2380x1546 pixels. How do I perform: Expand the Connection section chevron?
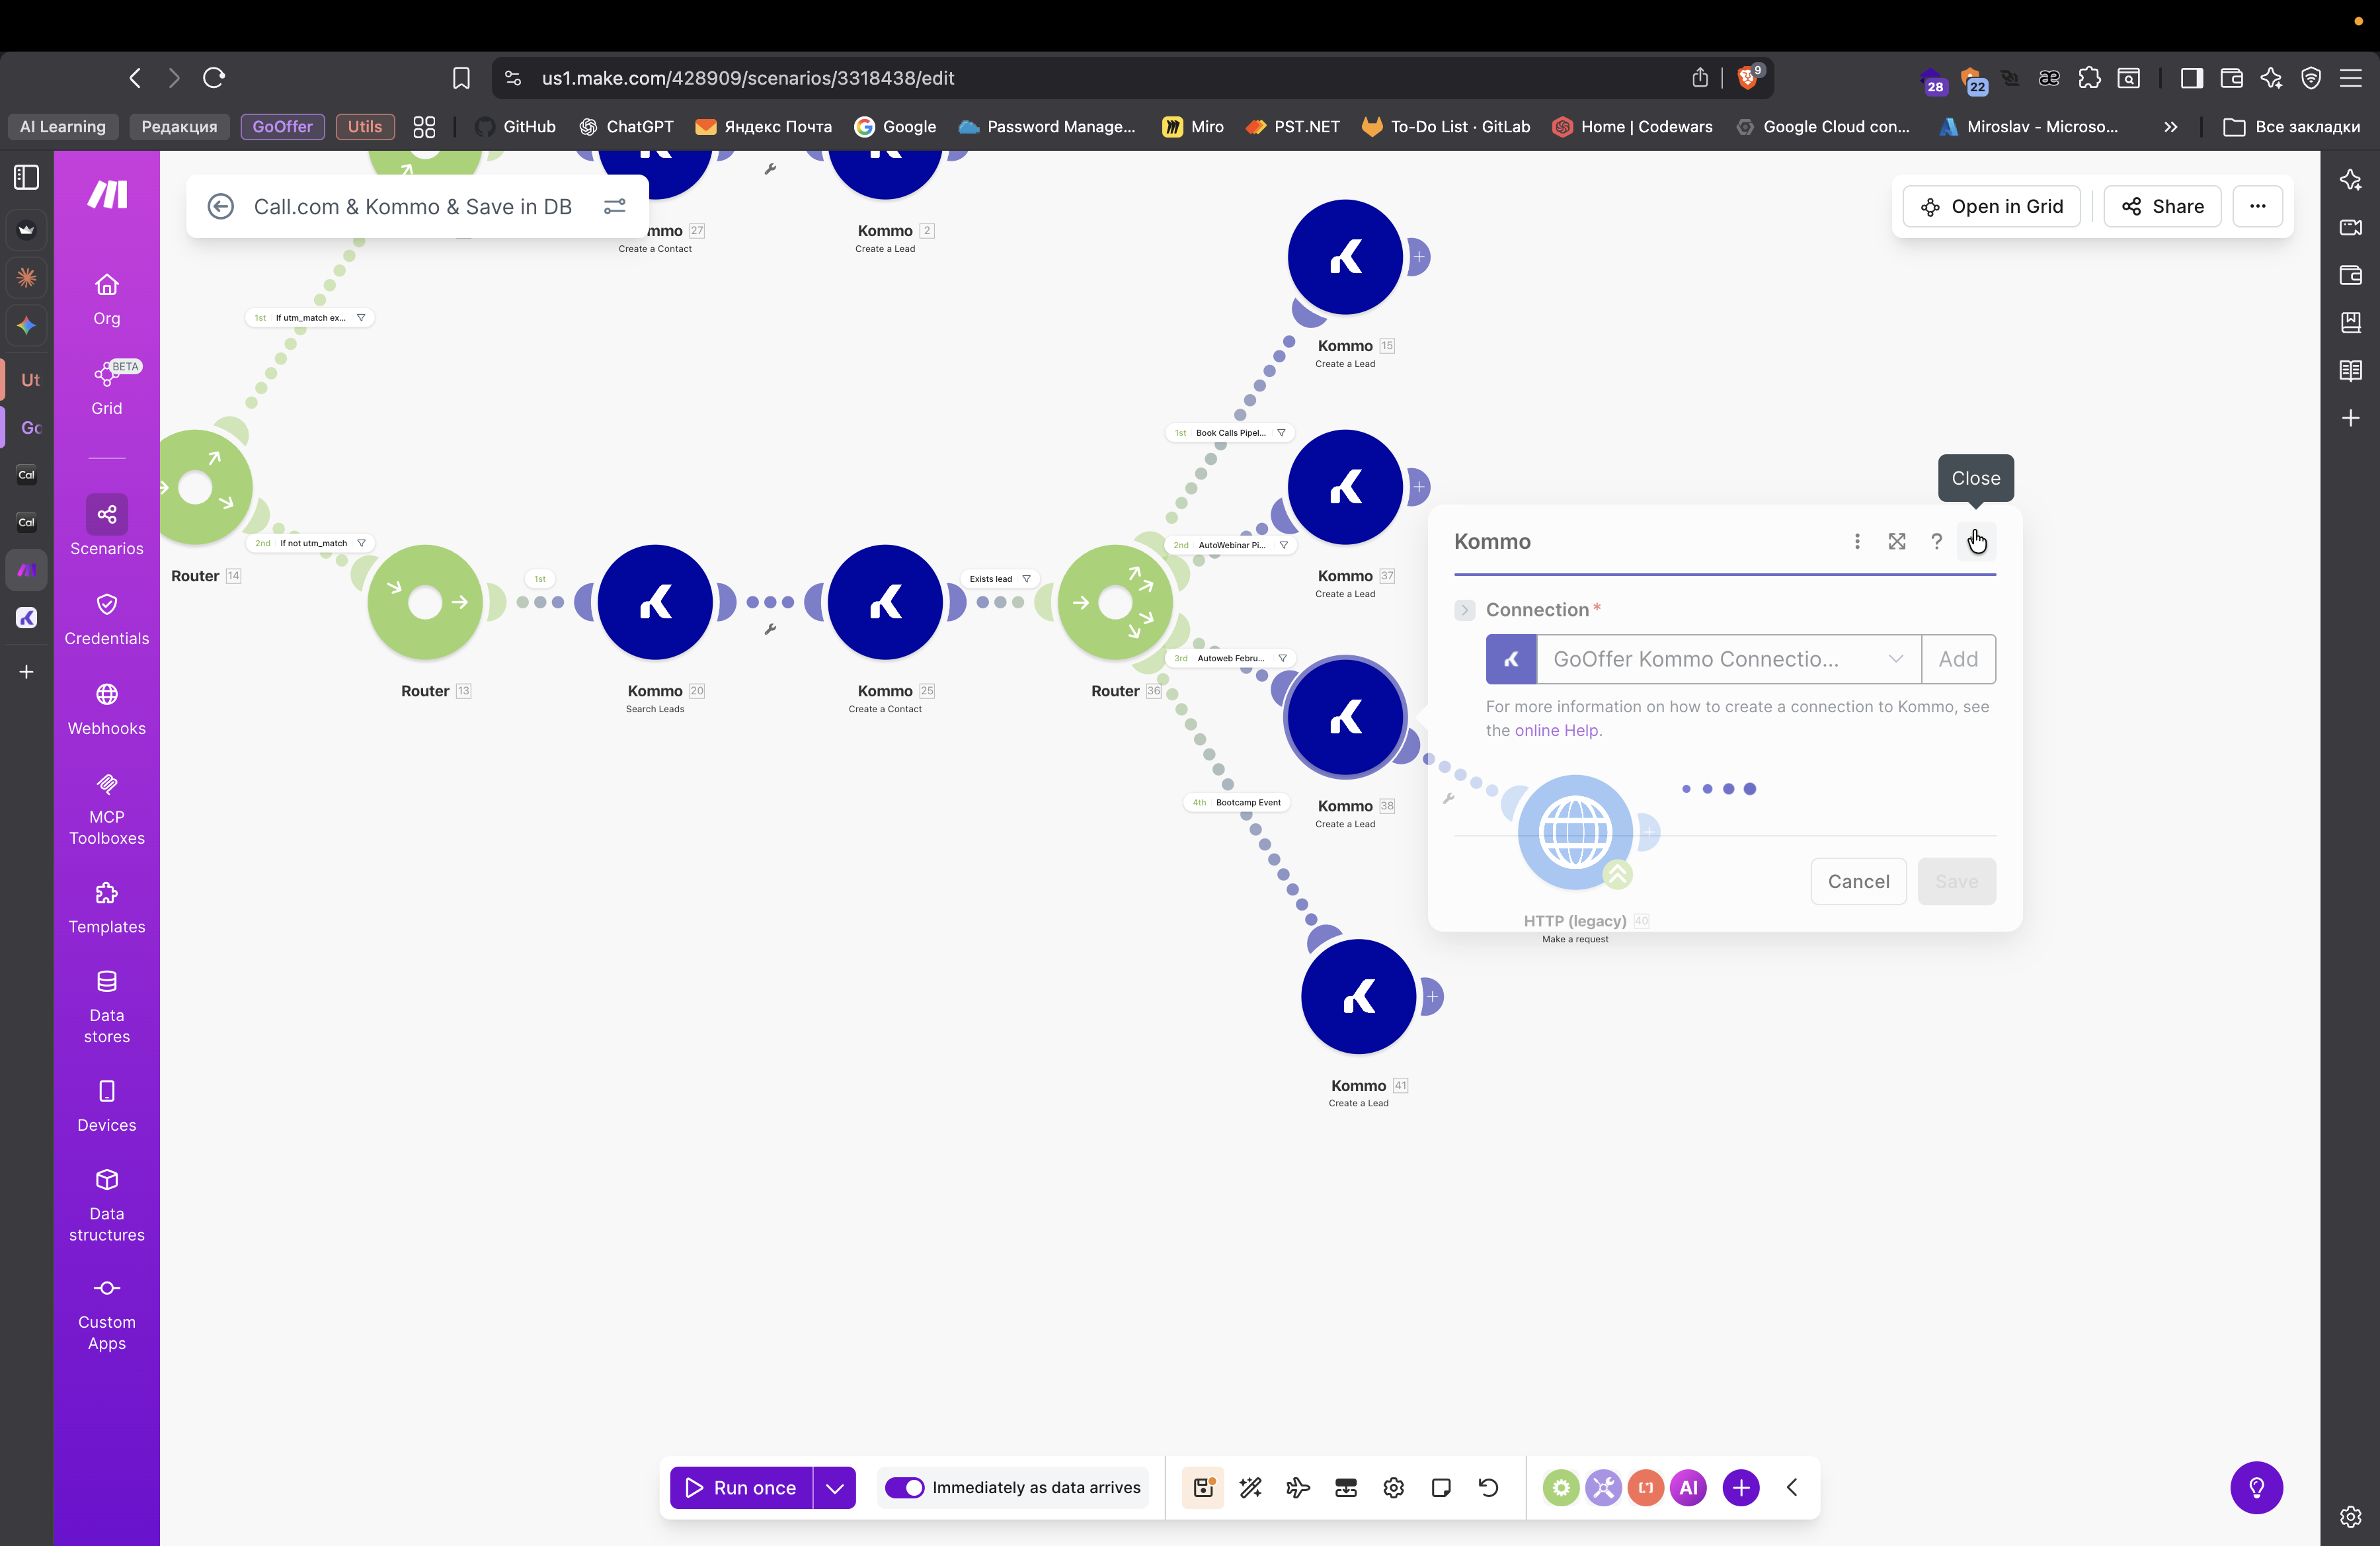pos(1464,610)
